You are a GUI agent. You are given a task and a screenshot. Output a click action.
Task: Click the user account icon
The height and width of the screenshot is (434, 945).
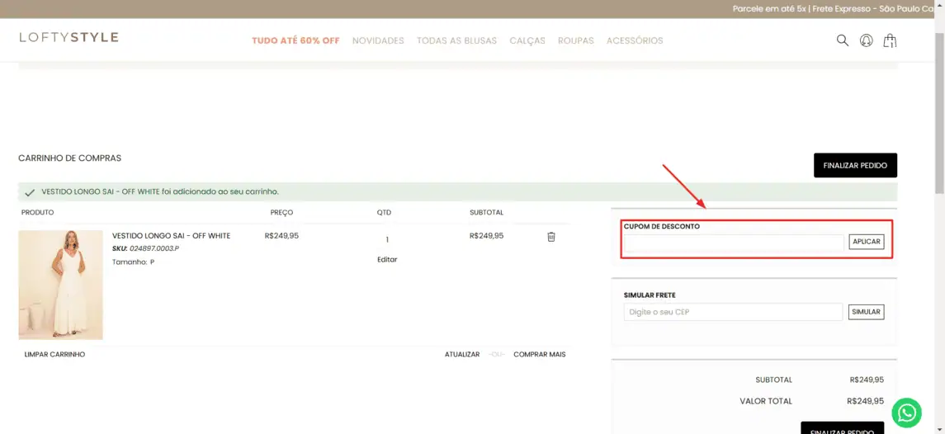866,40
